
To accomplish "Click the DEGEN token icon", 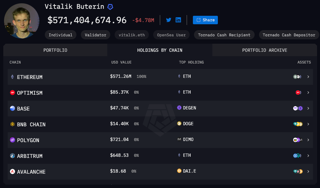I will (179, 108).
